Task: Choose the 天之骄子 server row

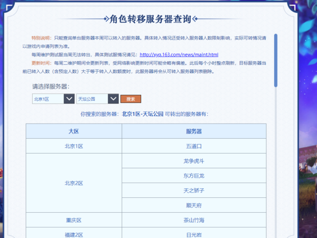Action: click(x=194, y=191)
